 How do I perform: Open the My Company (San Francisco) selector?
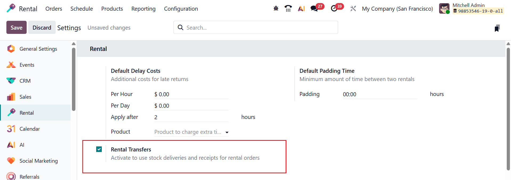point(397,8)
